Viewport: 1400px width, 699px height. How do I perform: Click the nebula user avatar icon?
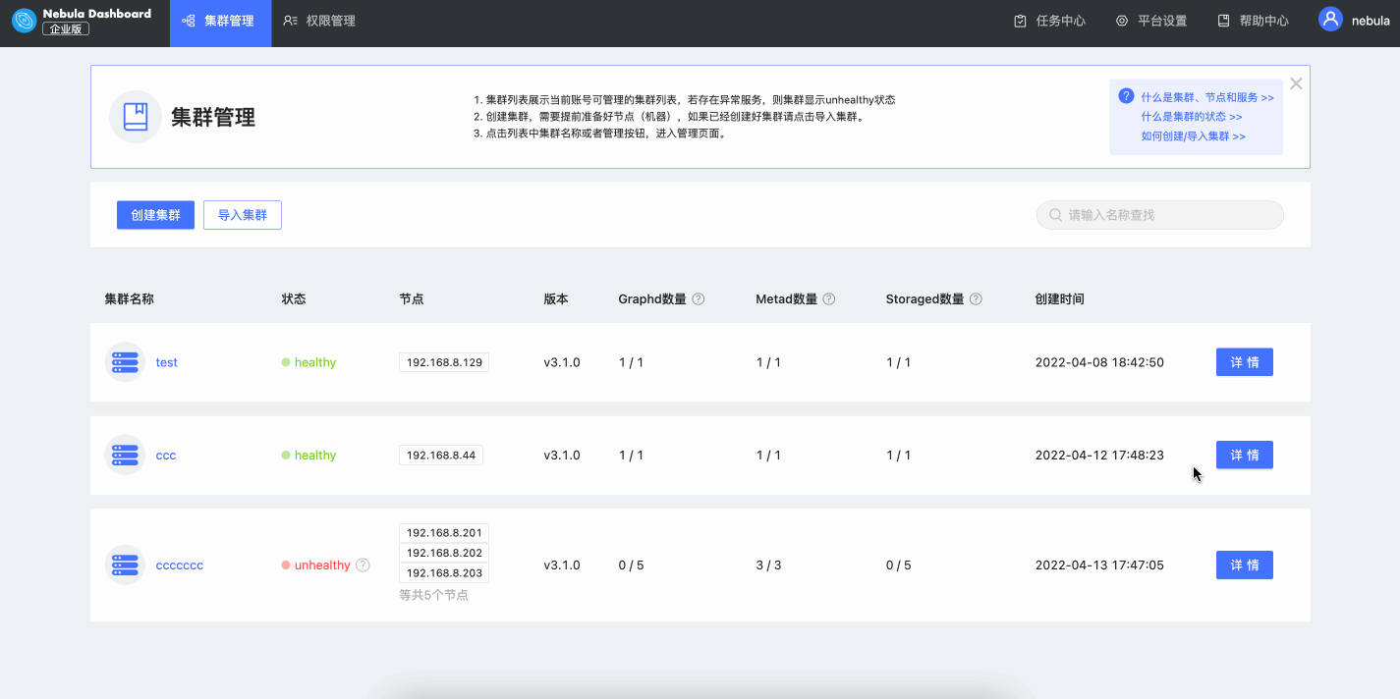[1330, 20]
